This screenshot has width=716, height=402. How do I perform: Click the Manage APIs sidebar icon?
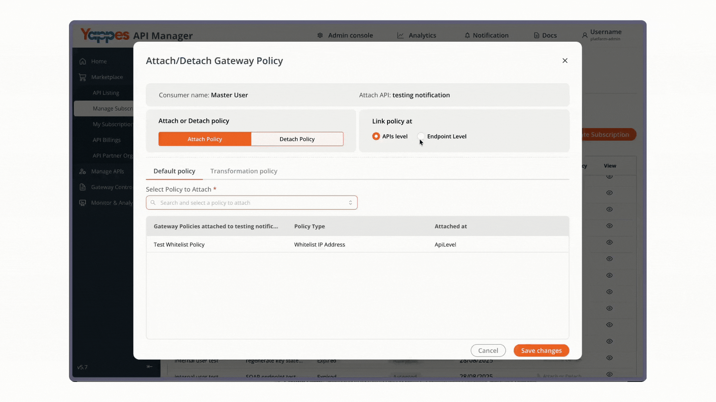[83, 172]
